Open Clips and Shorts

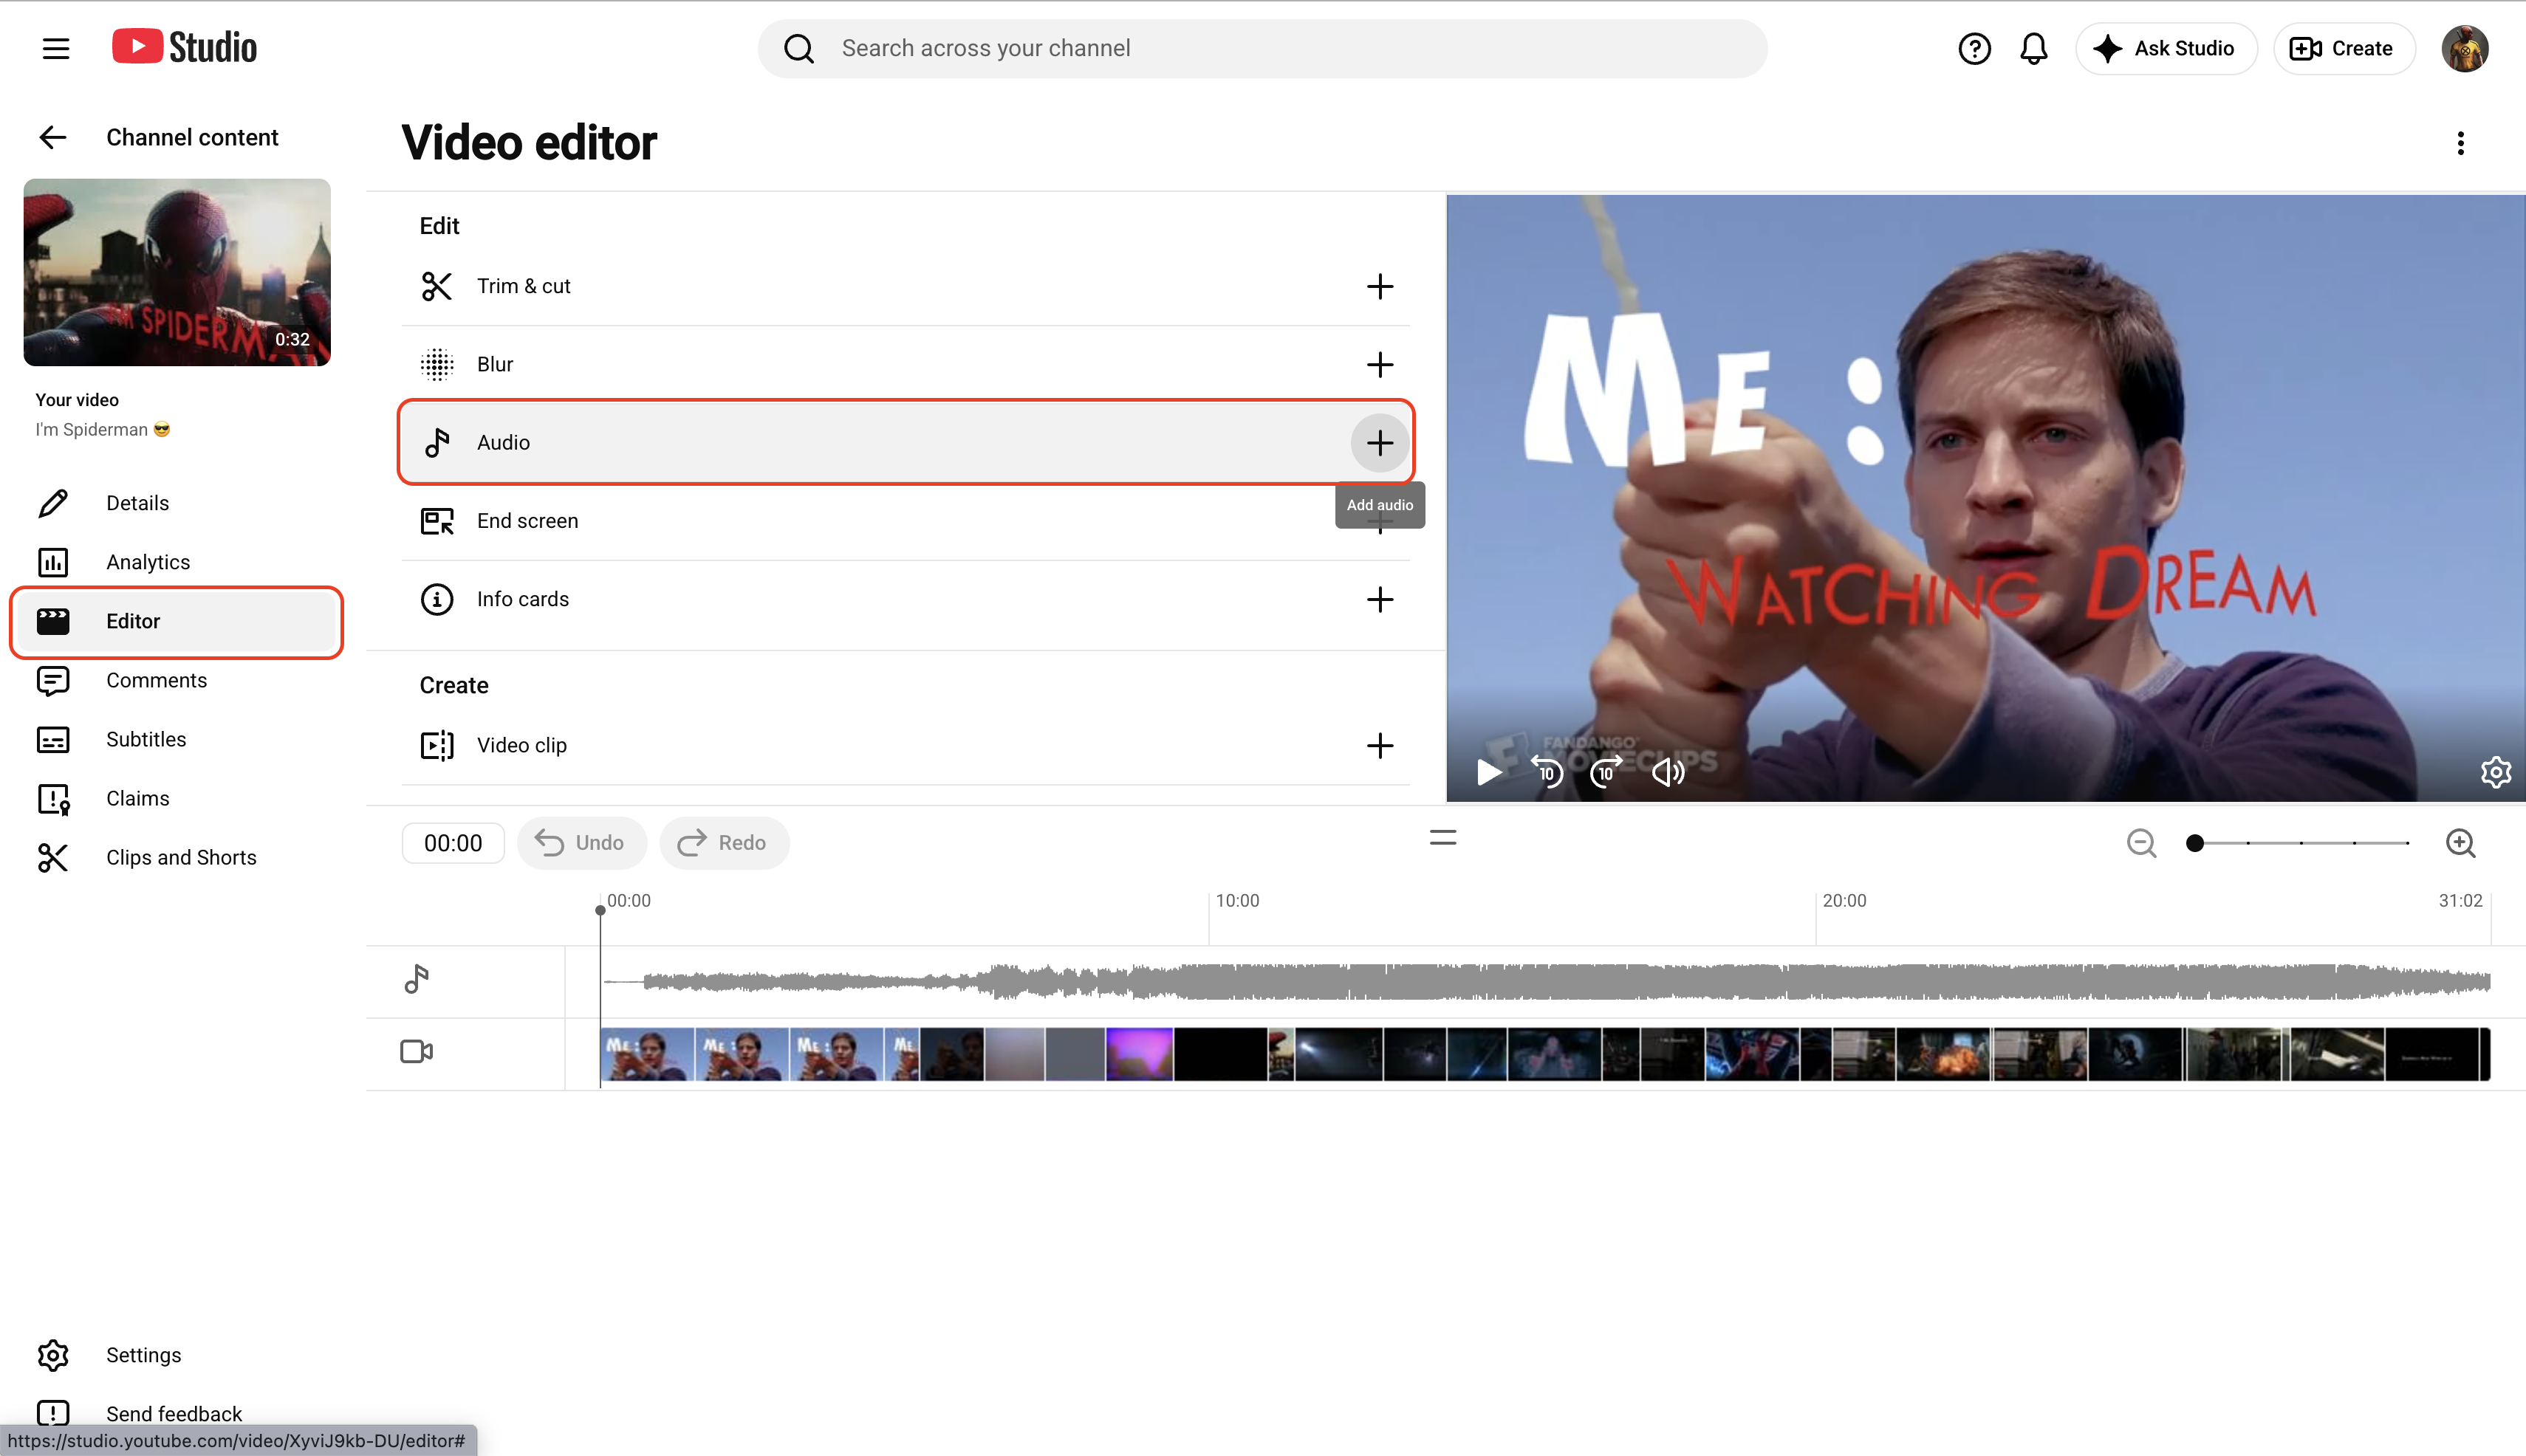pyautogui.click(x=177, y=857)
